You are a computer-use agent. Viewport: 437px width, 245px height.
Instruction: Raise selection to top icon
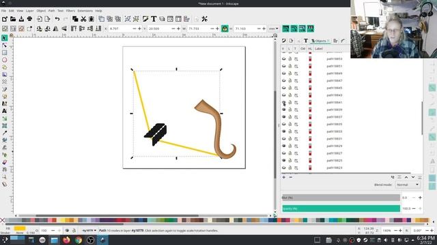[74, 29]
